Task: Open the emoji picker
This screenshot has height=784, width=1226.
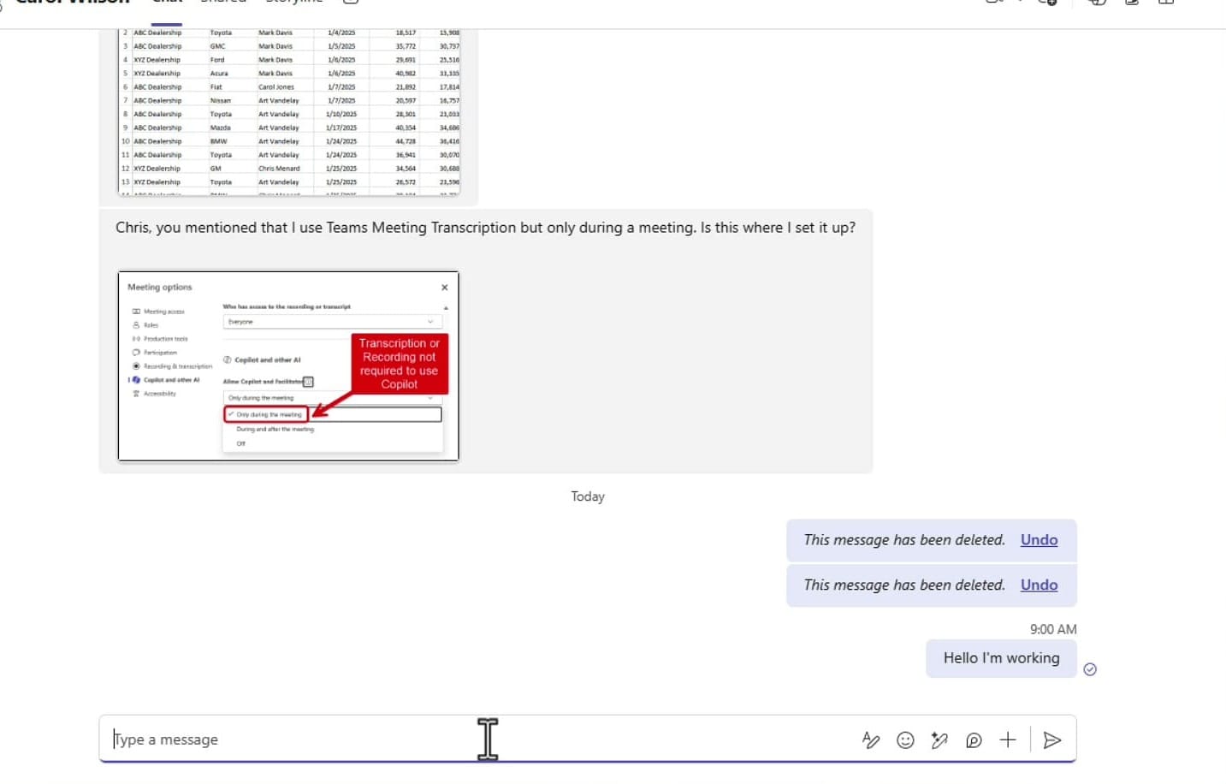Action: point(905,739)
